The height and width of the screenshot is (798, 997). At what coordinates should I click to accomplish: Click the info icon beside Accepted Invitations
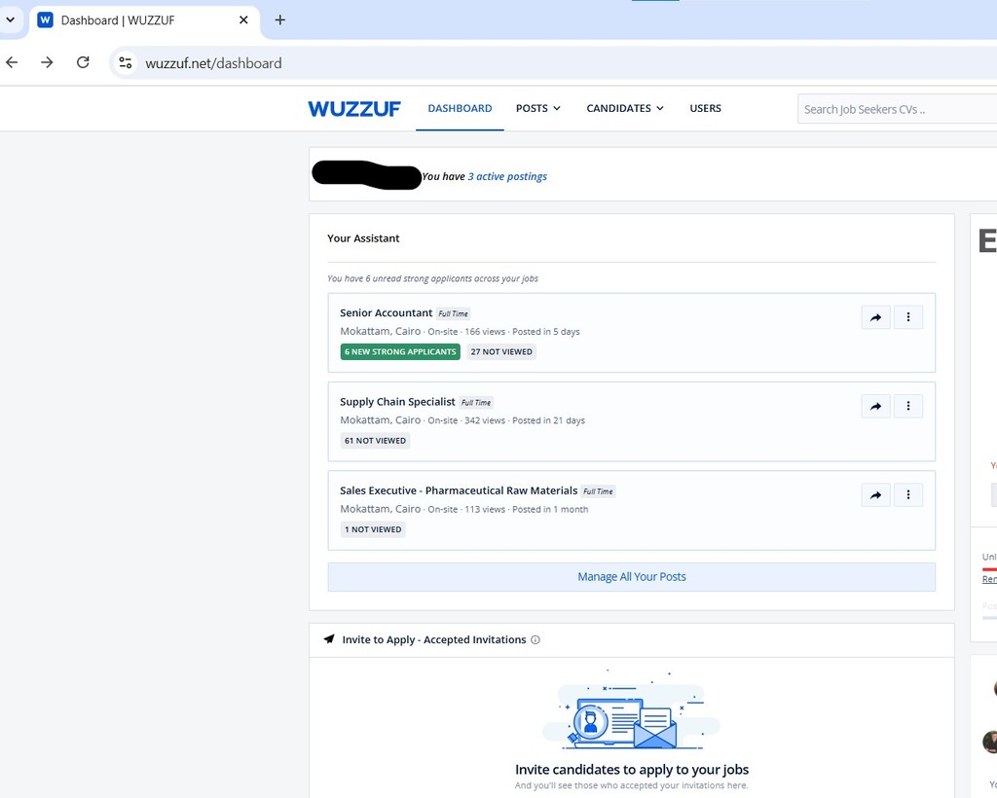click(535, 639)
